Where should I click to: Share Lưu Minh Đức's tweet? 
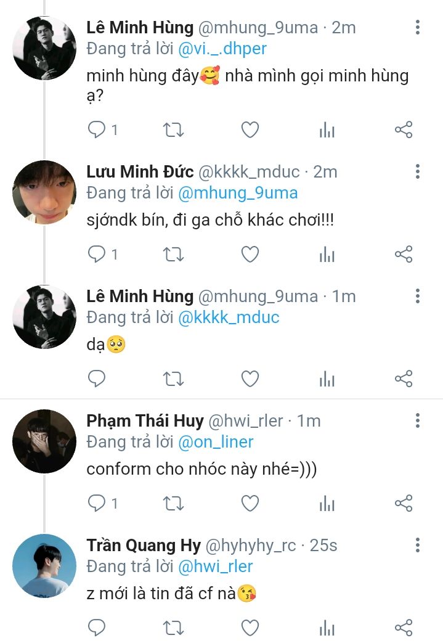point(403,254)
